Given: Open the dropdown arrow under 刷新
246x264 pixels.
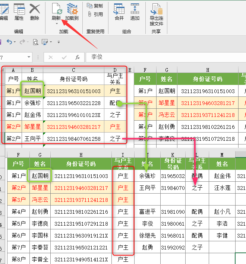Looking at the screenshot, I should click(x=57, y=24).
